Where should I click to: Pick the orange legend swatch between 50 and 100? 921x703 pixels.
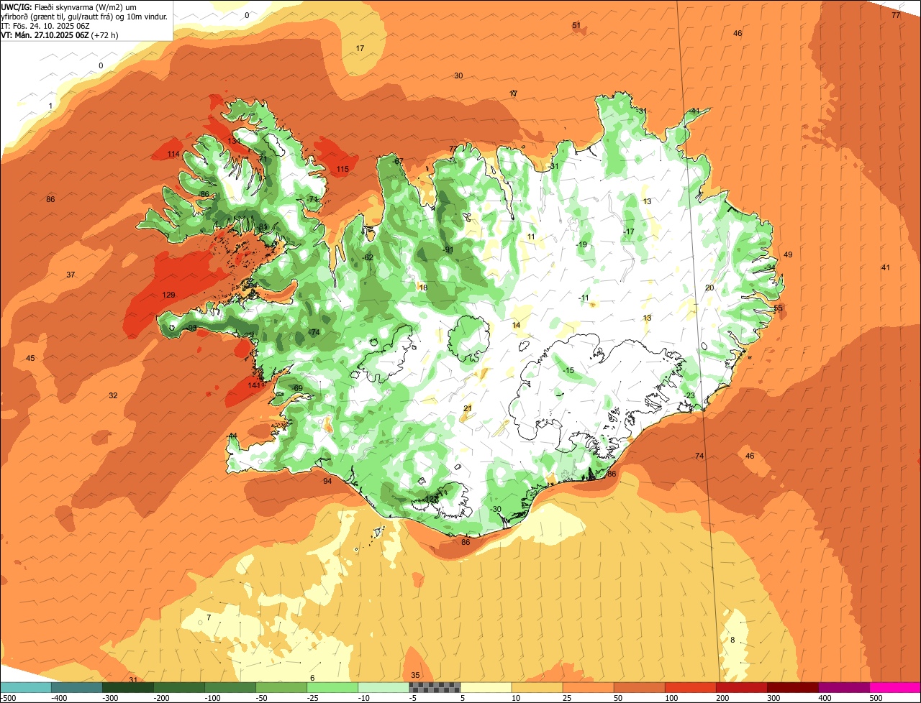click(x=640, y=687)
